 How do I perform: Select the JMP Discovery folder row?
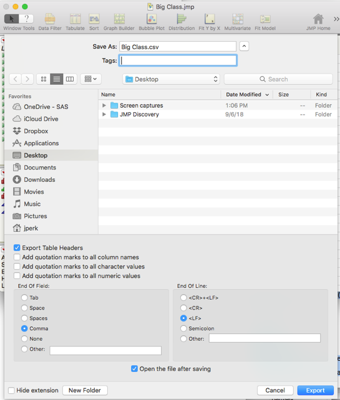[218, 114]
